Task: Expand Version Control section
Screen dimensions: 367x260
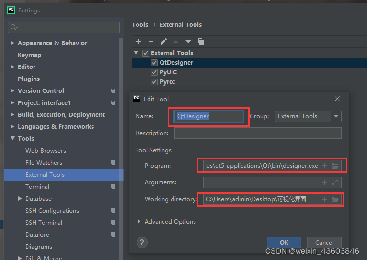Action: click(x=12, y=90)
